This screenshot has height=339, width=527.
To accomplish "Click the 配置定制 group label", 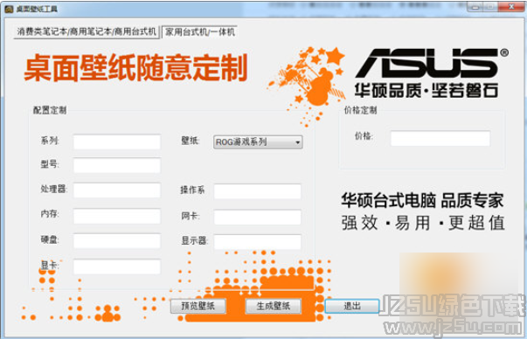I will coord(50,110).
